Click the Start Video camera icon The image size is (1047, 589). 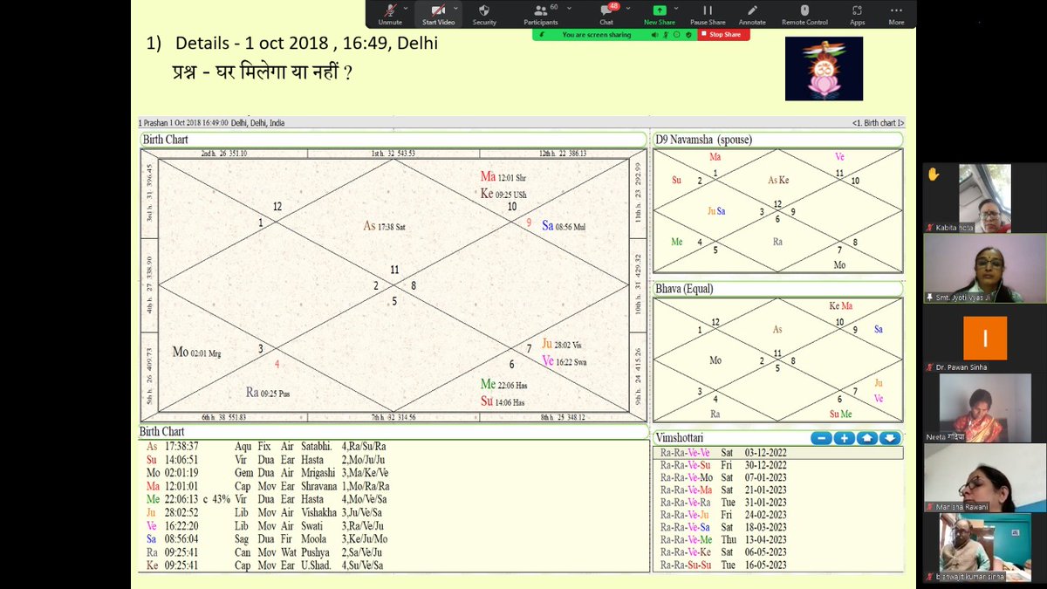(x=438, y=10)
